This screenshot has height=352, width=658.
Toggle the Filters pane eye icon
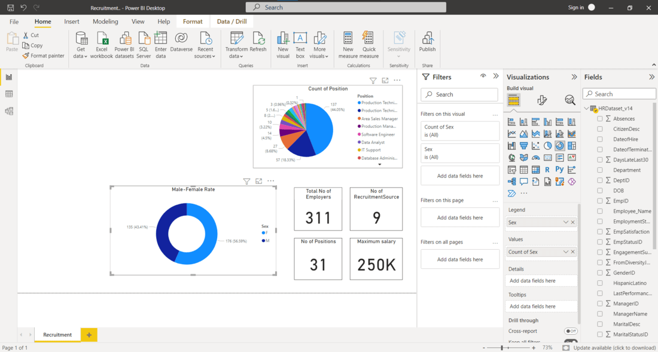tap(483, 76)
